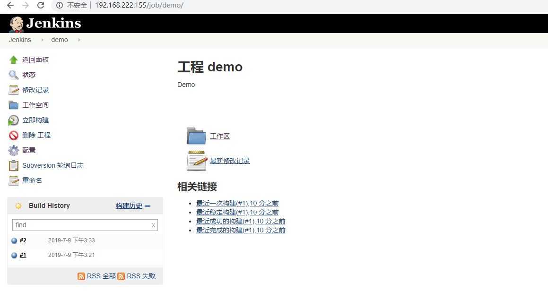Click the magnifier 状态 icon

[13, 75]
